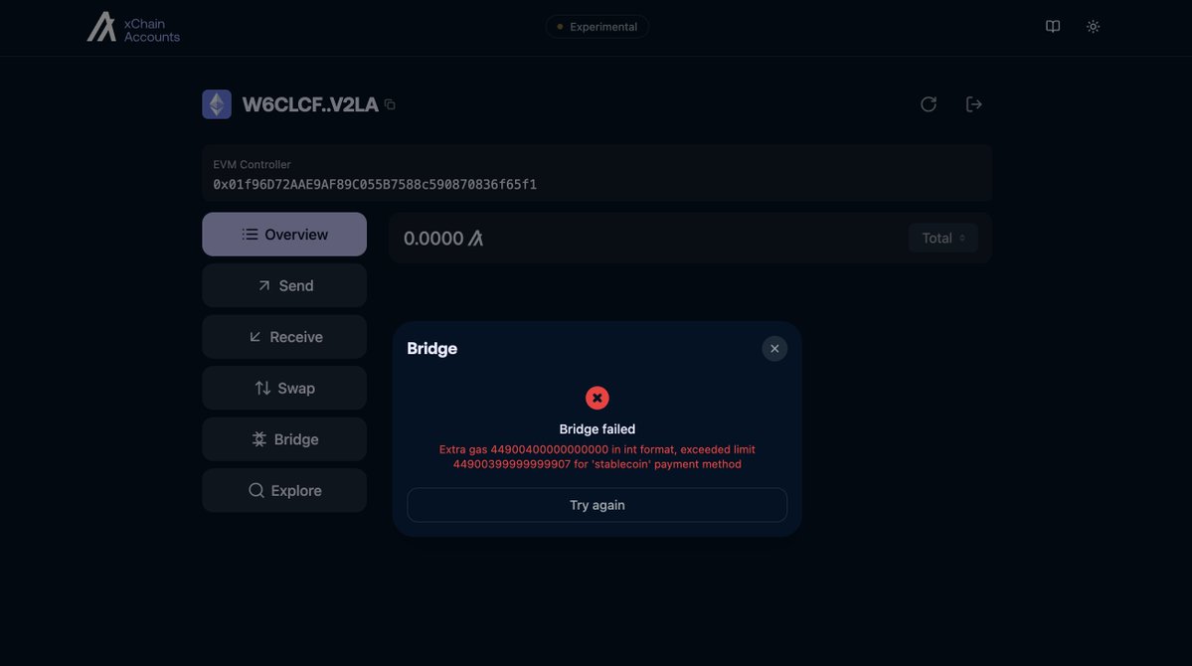This screenshot has height=666, width=1192.
Task: Click the 0.0000 balance value
Action: coord(433,238)
